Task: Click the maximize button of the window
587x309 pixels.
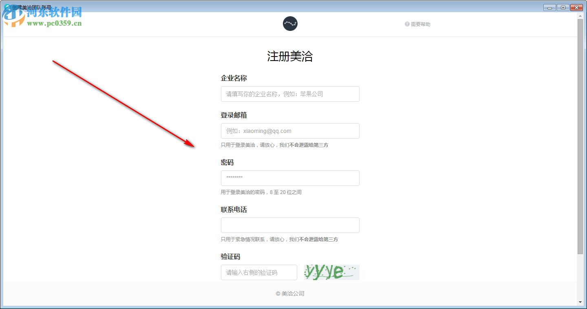Action: (x=563, y=7)
